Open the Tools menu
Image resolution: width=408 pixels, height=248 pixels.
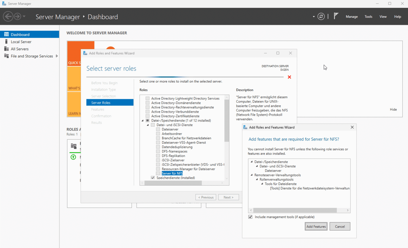click(x=368, y=16)
